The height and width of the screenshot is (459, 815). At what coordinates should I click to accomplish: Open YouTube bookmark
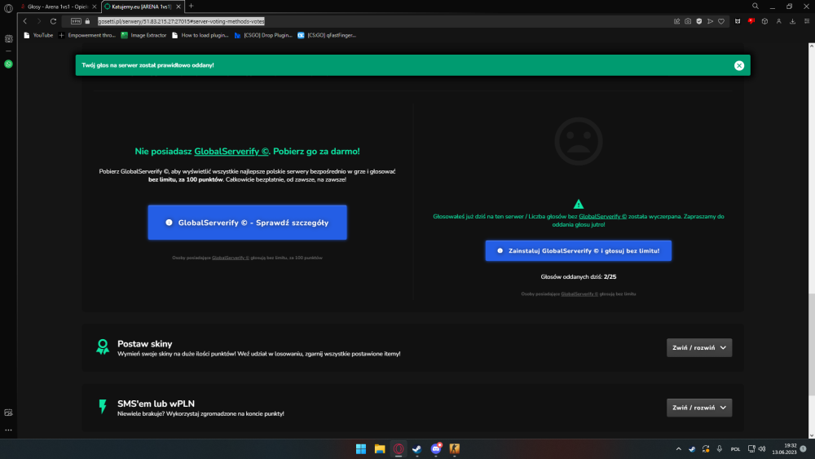point(38,35)
